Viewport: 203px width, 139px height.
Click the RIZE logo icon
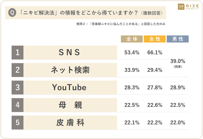pyautogui.click(x=181, y=7)
